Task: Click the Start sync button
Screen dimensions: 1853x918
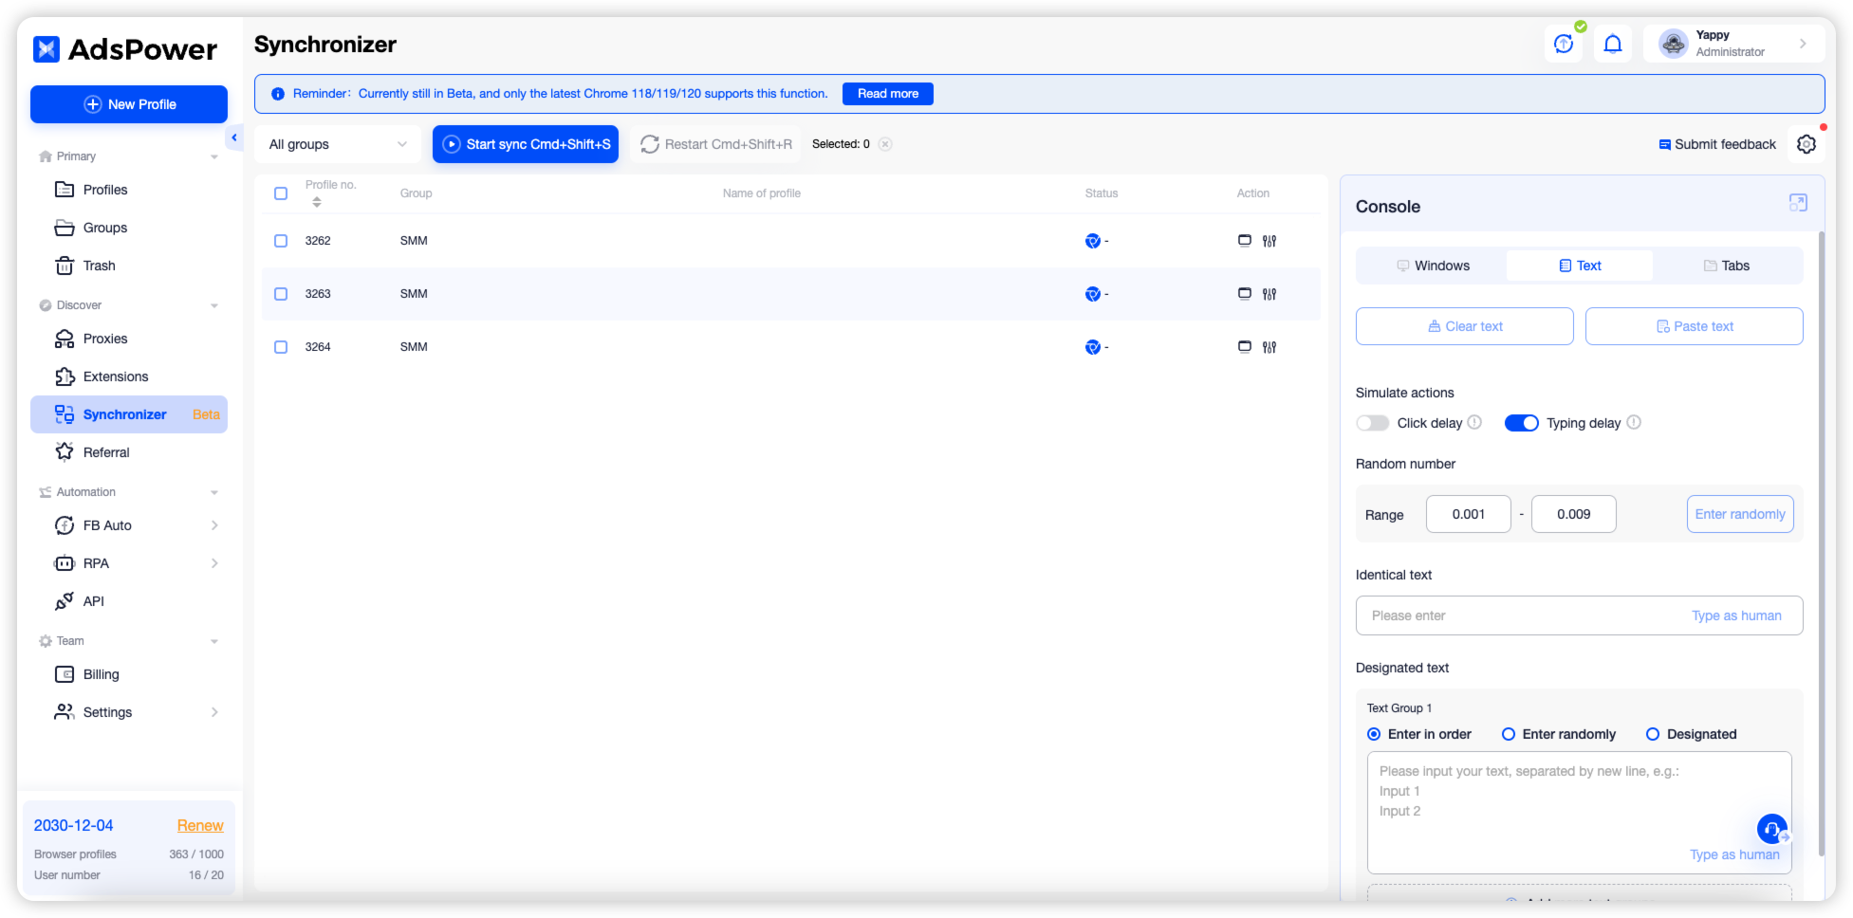Action: click(x=526, y=144)
